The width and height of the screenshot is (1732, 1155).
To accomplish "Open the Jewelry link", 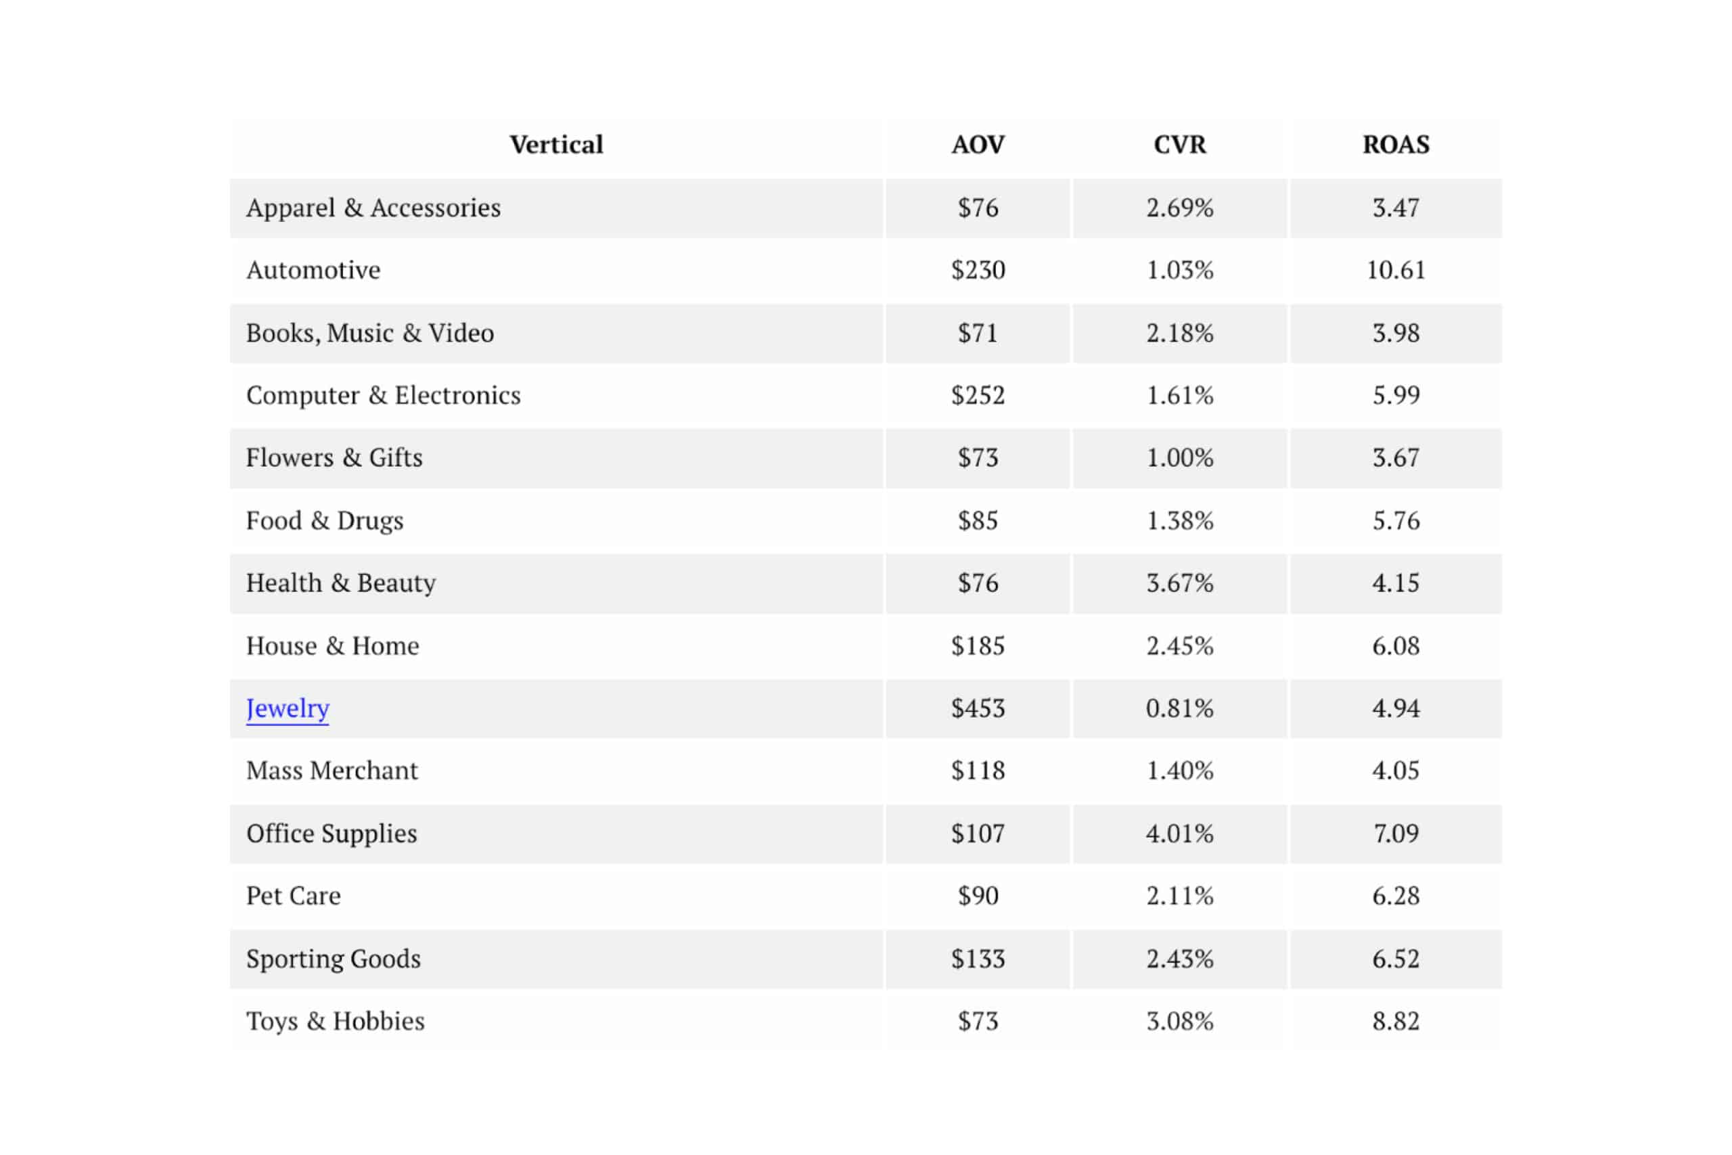I will 287,708.
